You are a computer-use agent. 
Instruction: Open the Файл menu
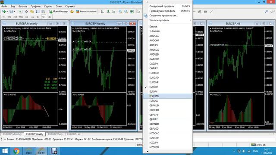click(4, 6)
